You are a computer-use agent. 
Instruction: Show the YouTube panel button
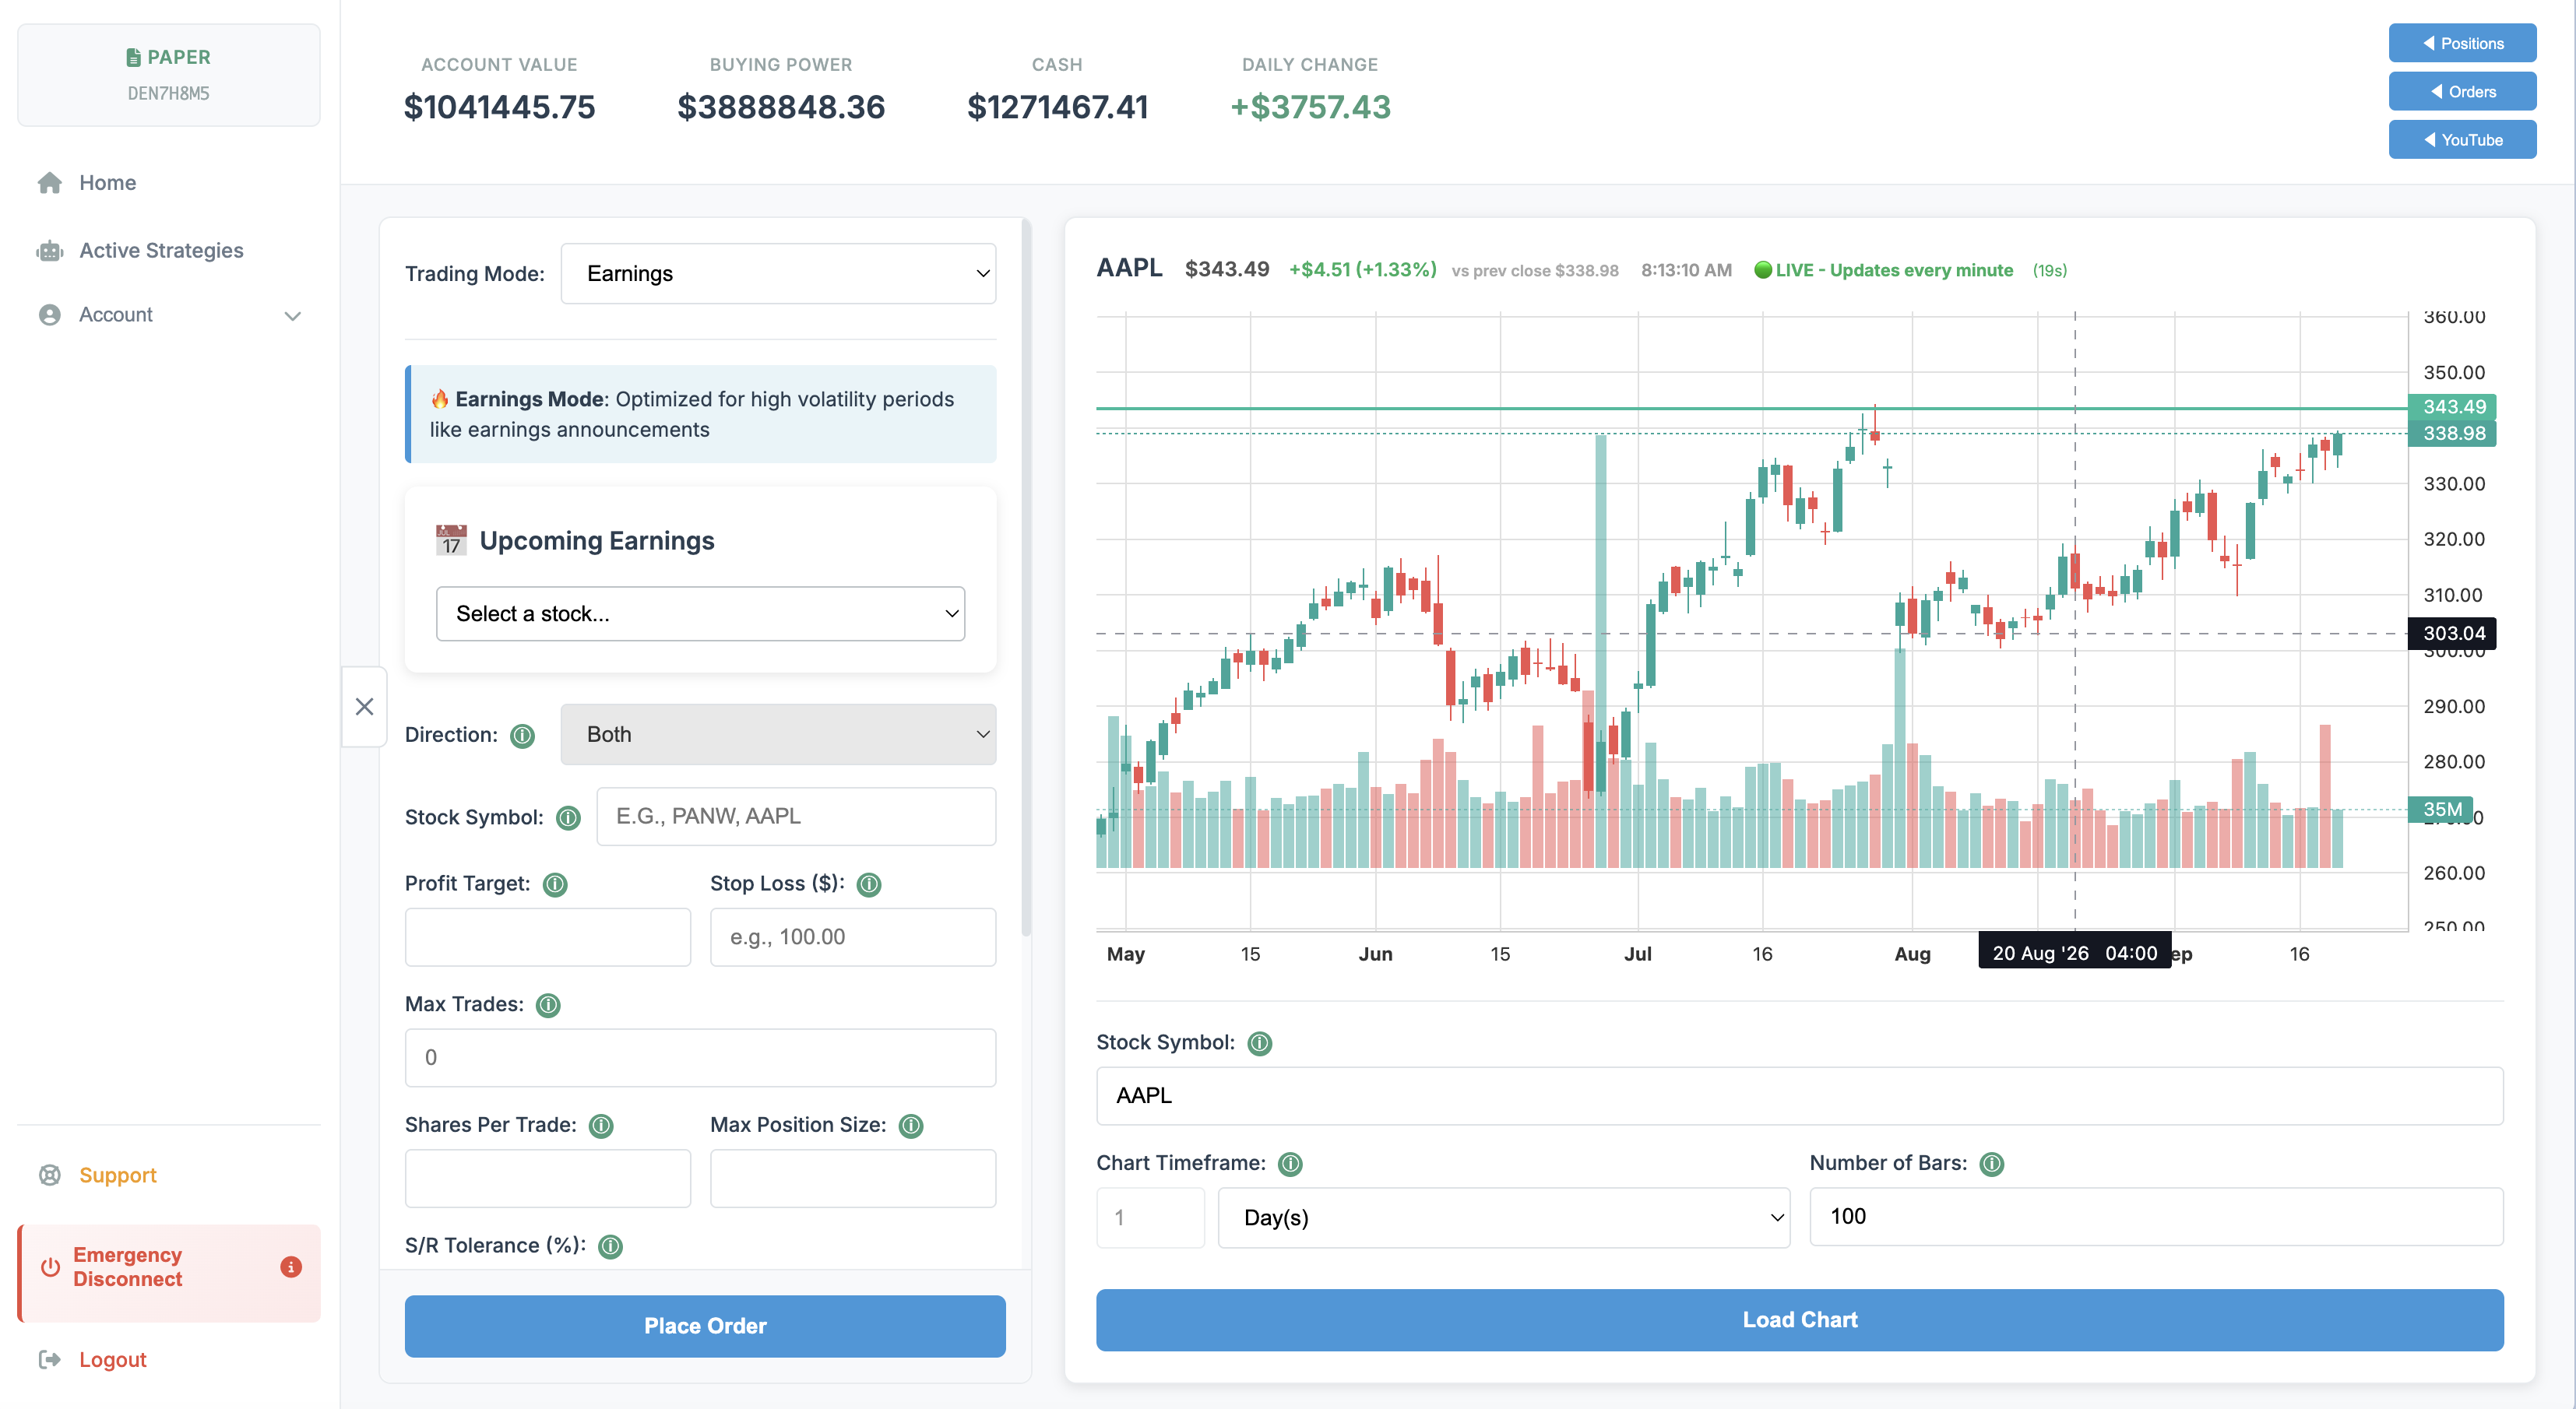pyautogui.click(x=2462, y=139)
